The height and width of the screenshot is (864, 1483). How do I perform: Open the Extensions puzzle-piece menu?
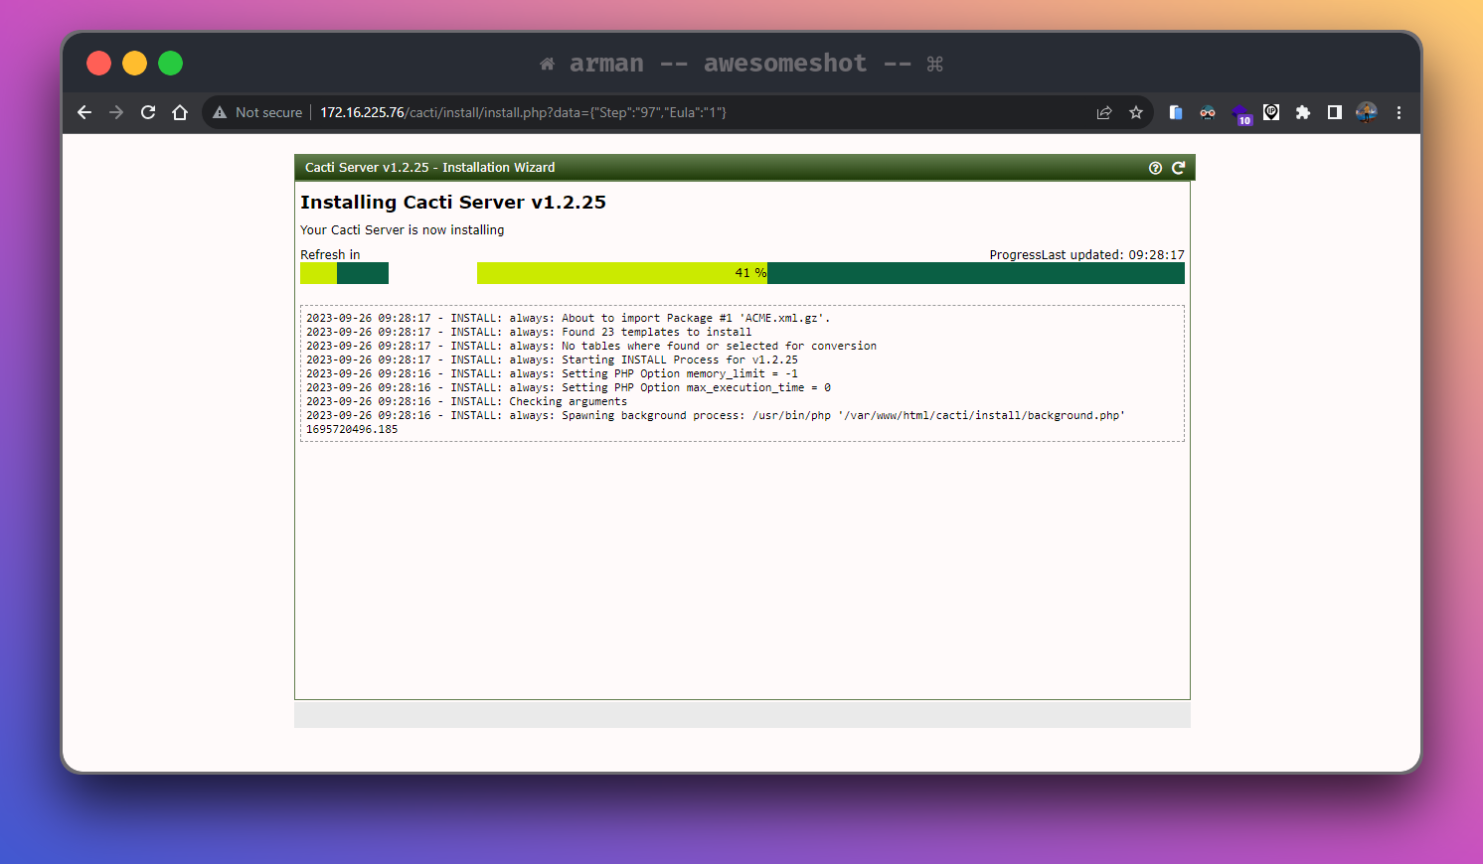pos(1303,112)
